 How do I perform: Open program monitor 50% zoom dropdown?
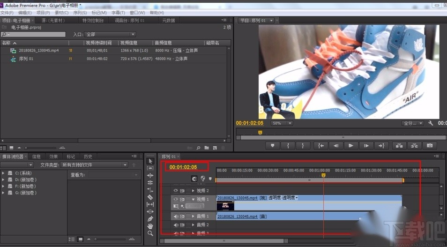(282, 123)
